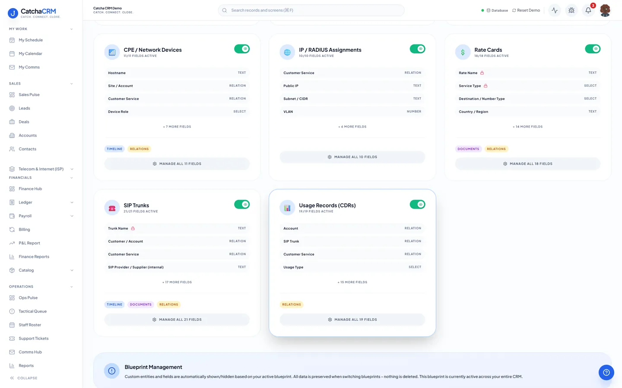This screenshot has width=622, height=388.
Task: Expand Telecom & Internet (ISP) menu
Action: pos(41,169)
